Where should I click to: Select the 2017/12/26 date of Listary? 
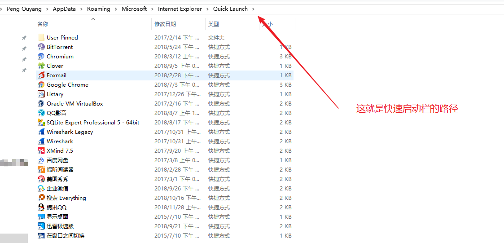click(x=177, y=94)
